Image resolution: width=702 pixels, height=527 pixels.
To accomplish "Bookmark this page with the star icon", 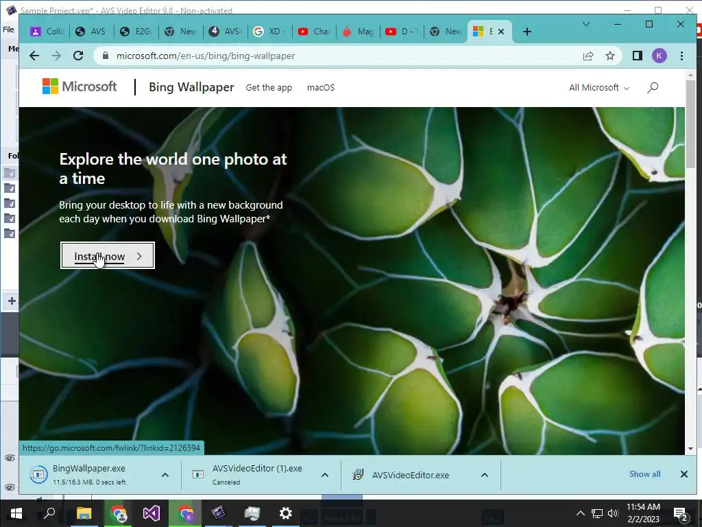I will click(609, 56).
